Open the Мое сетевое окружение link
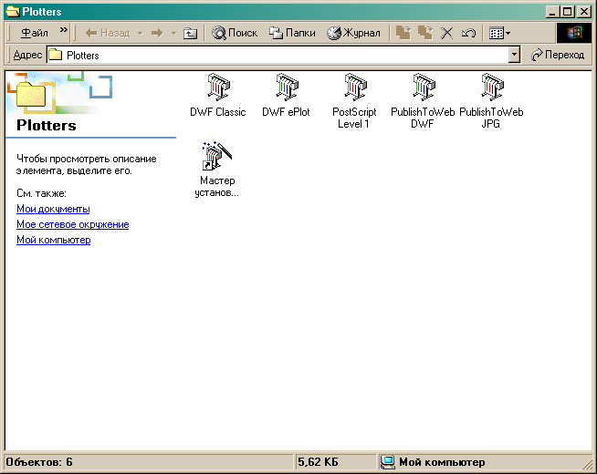Screen dimensions: 597x474 tap(73, 224)
